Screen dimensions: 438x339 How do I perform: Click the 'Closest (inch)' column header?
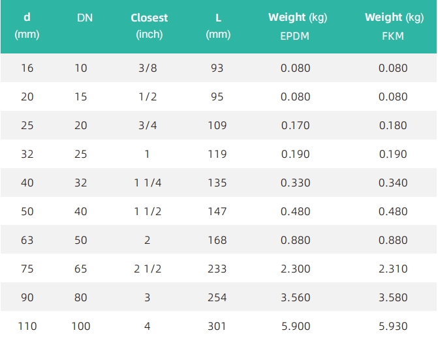pos(149,26)
